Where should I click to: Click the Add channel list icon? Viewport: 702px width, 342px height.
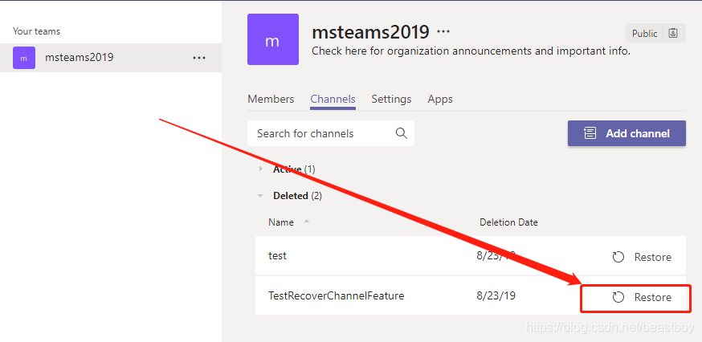tap(590, 133)
